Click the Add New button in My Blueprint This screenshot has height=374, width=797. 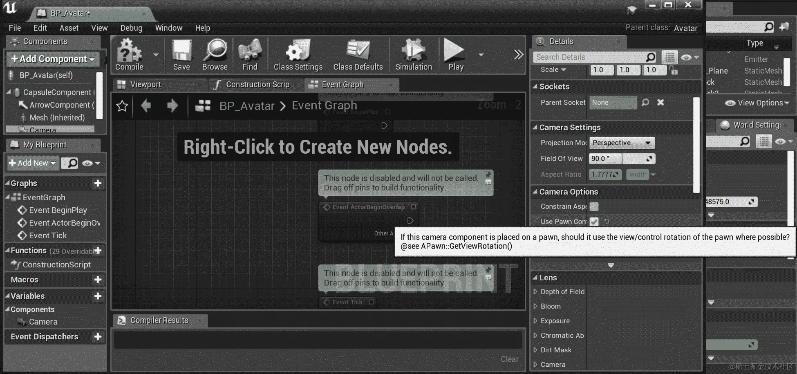[x=33, y=163]
